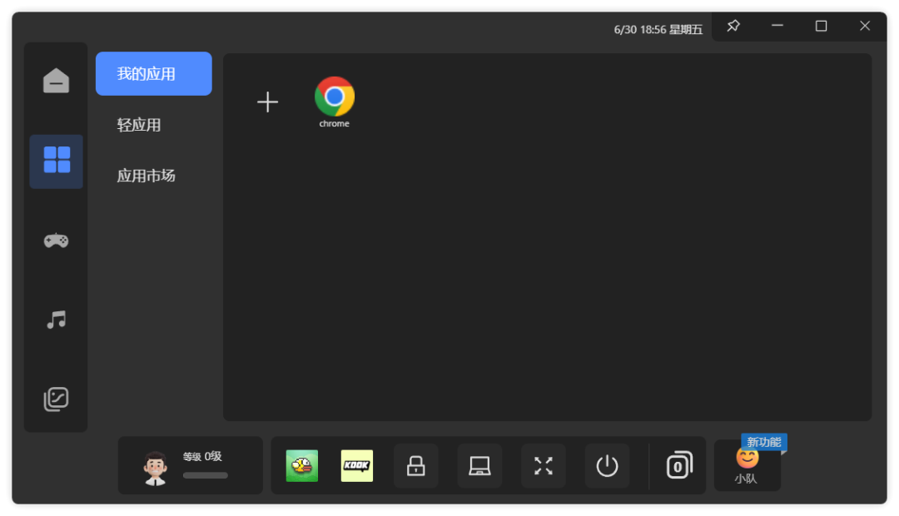Click the 等级 0级 label

[202, 456]
